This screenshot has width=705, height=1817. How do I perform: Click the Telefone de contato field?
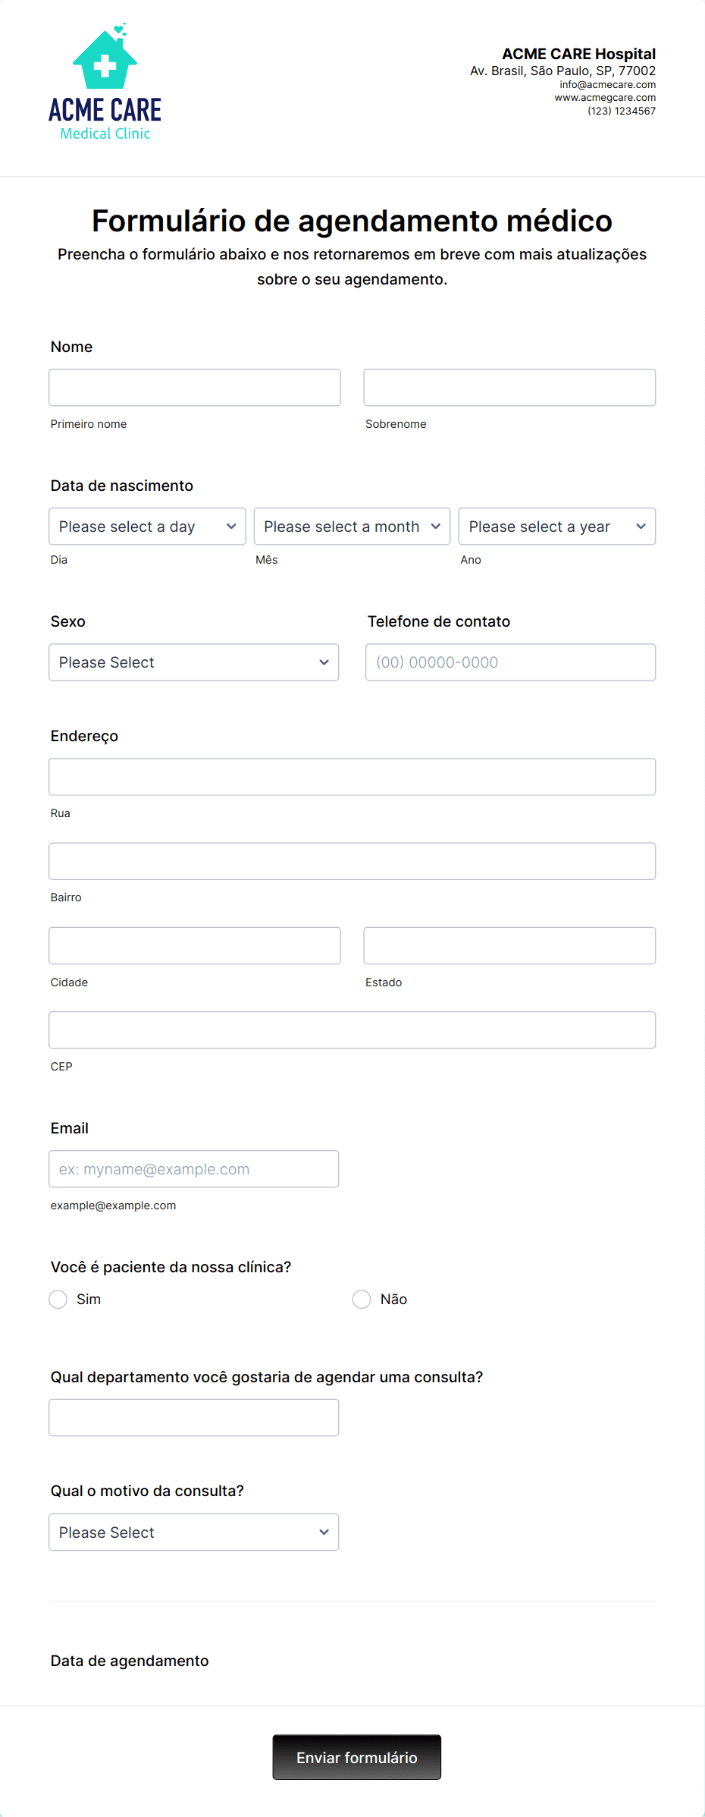(511, 662)
